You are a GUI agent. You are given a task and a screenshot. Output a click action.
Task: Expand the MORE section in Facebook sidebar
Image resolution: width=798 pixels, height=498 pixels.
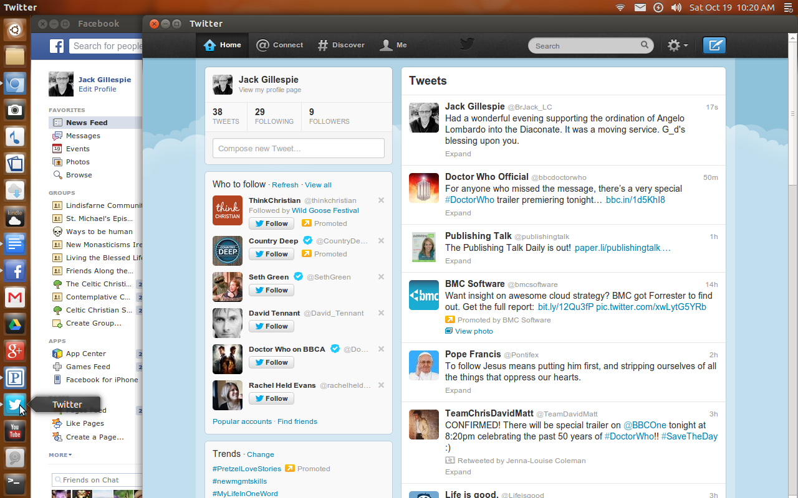(60, 455)
